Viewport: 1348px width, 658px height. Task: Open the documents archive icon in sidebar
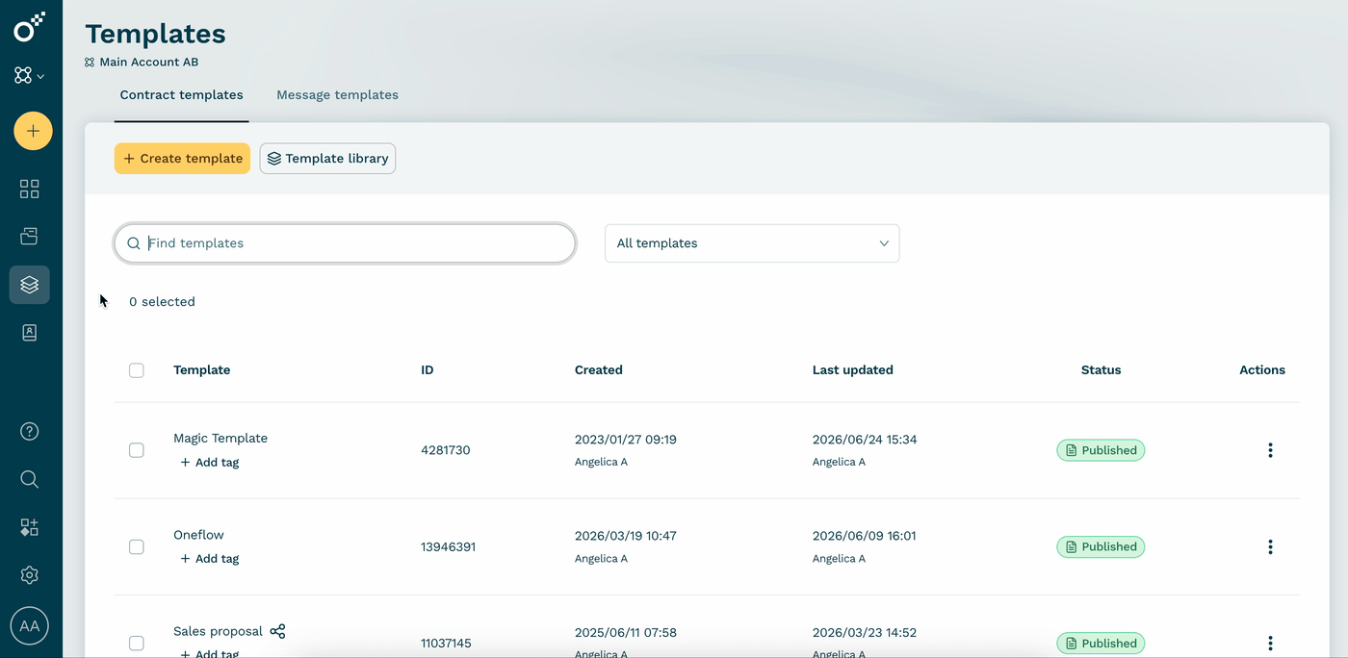coord(30,236)
